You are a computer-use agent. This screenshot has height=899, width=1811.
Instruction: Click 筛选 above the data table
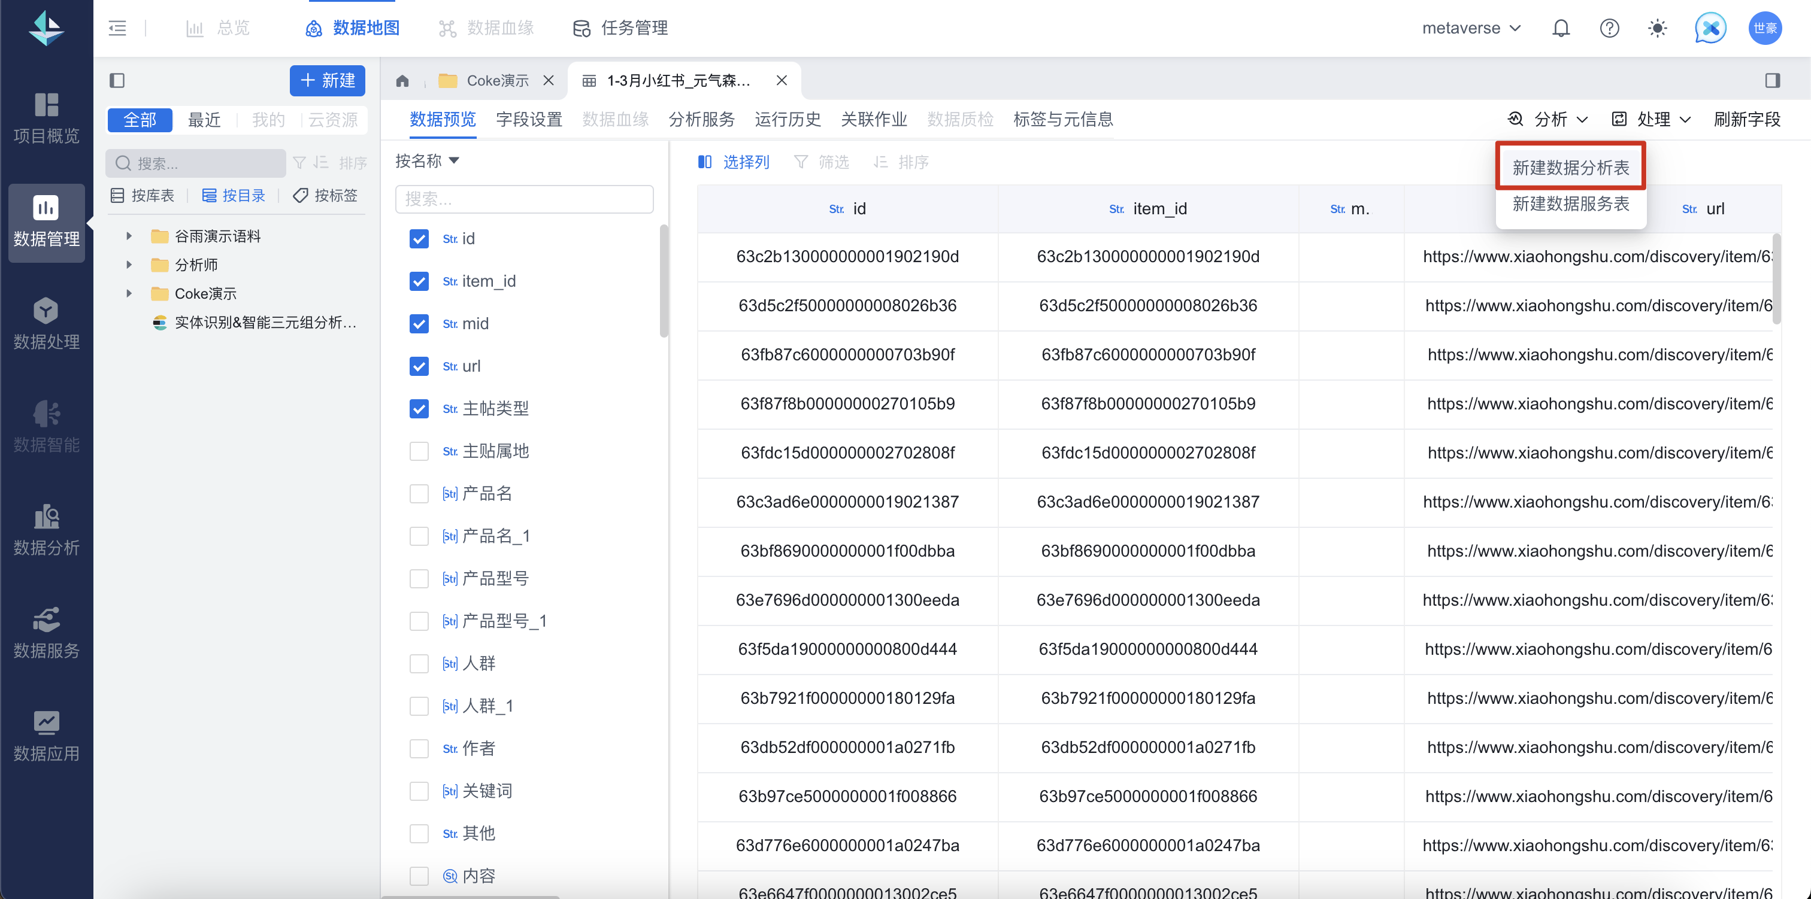pos(821,162)
